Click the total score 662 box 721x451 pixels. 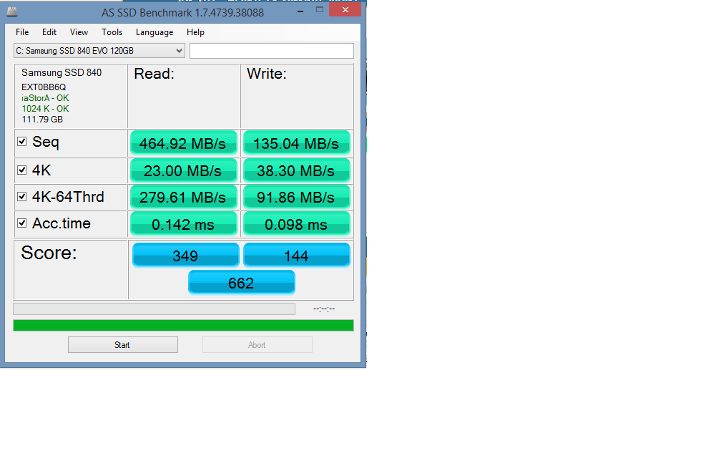(241, 283)
